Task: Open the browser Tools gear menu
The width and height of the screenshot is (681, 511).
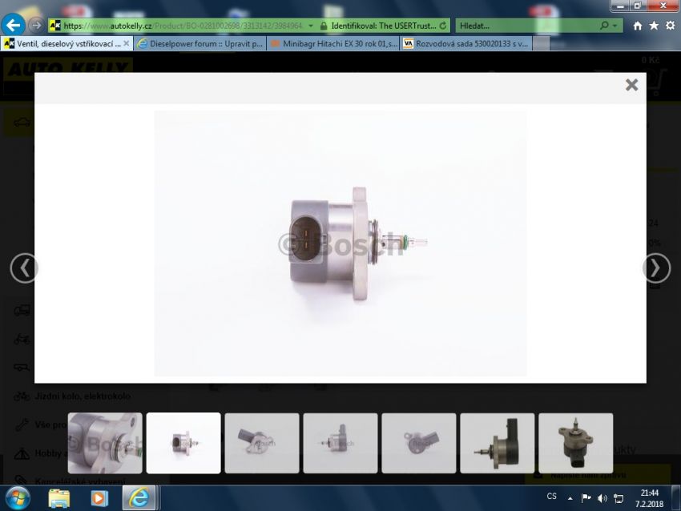Action: [x=670, y=26]
